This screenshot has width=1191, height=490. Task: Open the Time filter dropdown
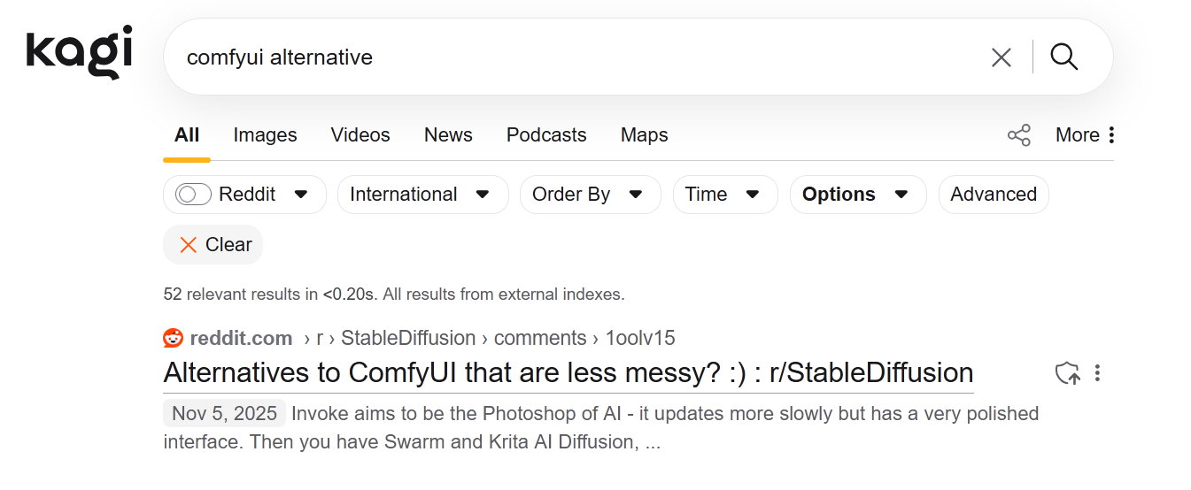[x=725, y=195]
